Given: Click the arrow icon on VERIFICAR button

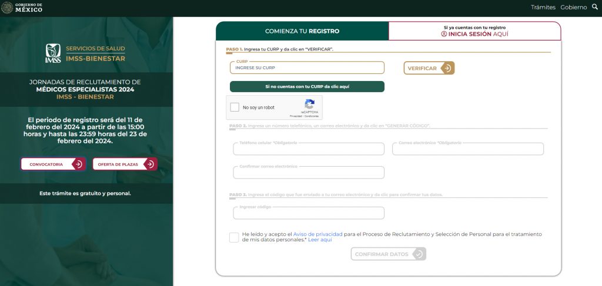Looking at the screenshot, I should click(x=447, y=68).
